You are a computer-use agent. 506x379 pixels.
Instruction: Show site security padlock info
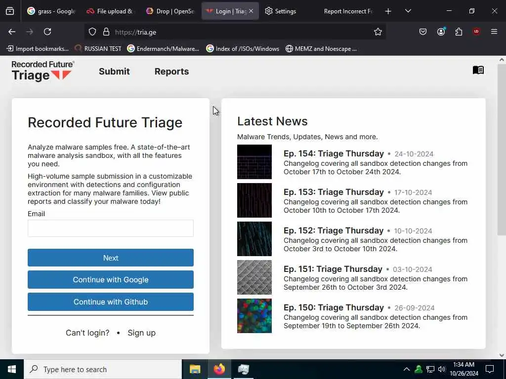(106, 32)
